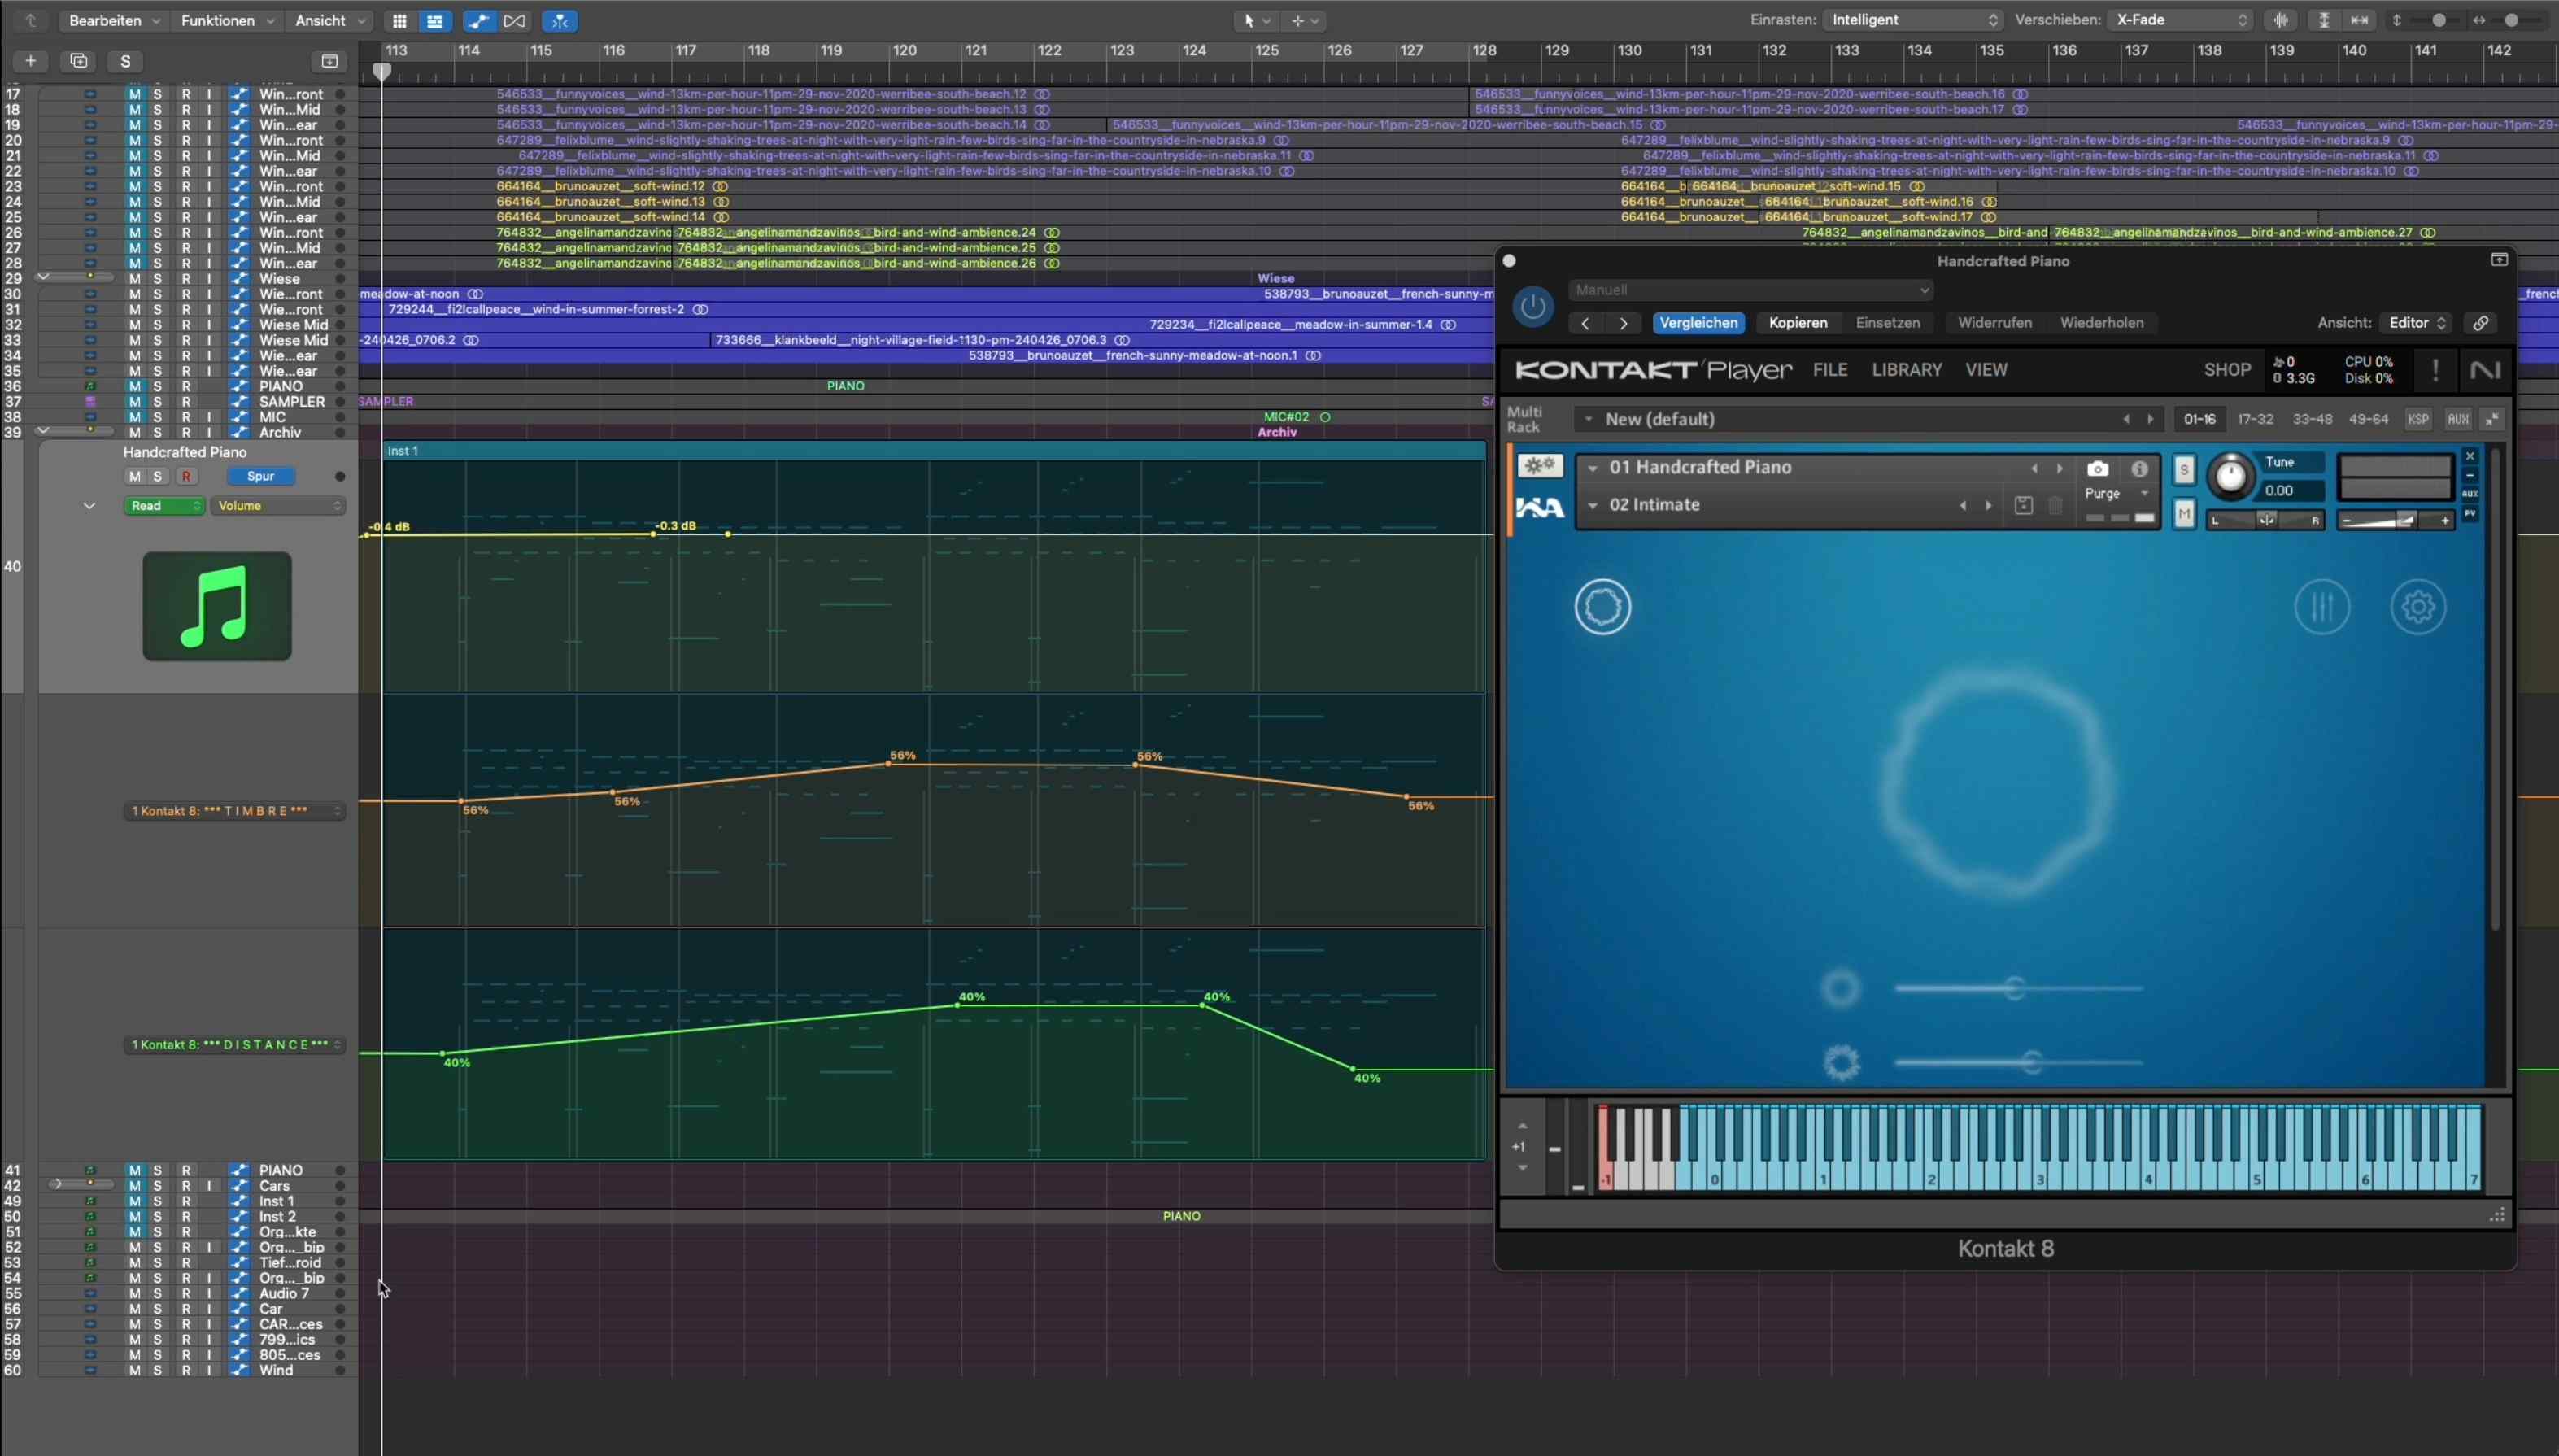Open the Read automation mode dropdown
The image size is (2559, 1456).
[164, 506]
